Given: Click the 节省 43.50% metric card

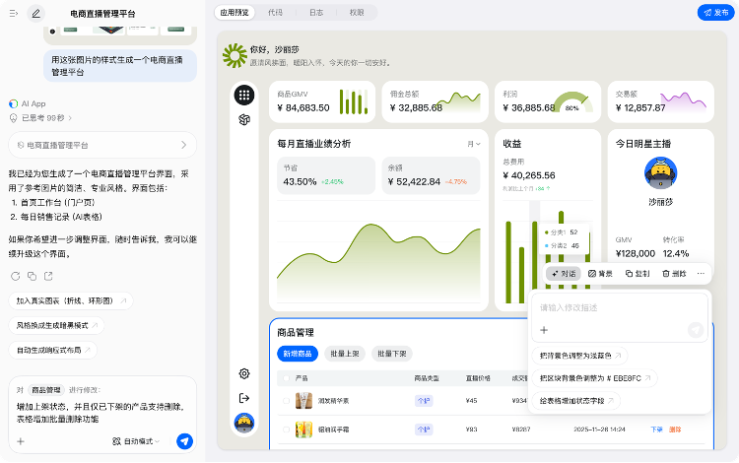Looking at the screenshot, I should tap(326, 175).
